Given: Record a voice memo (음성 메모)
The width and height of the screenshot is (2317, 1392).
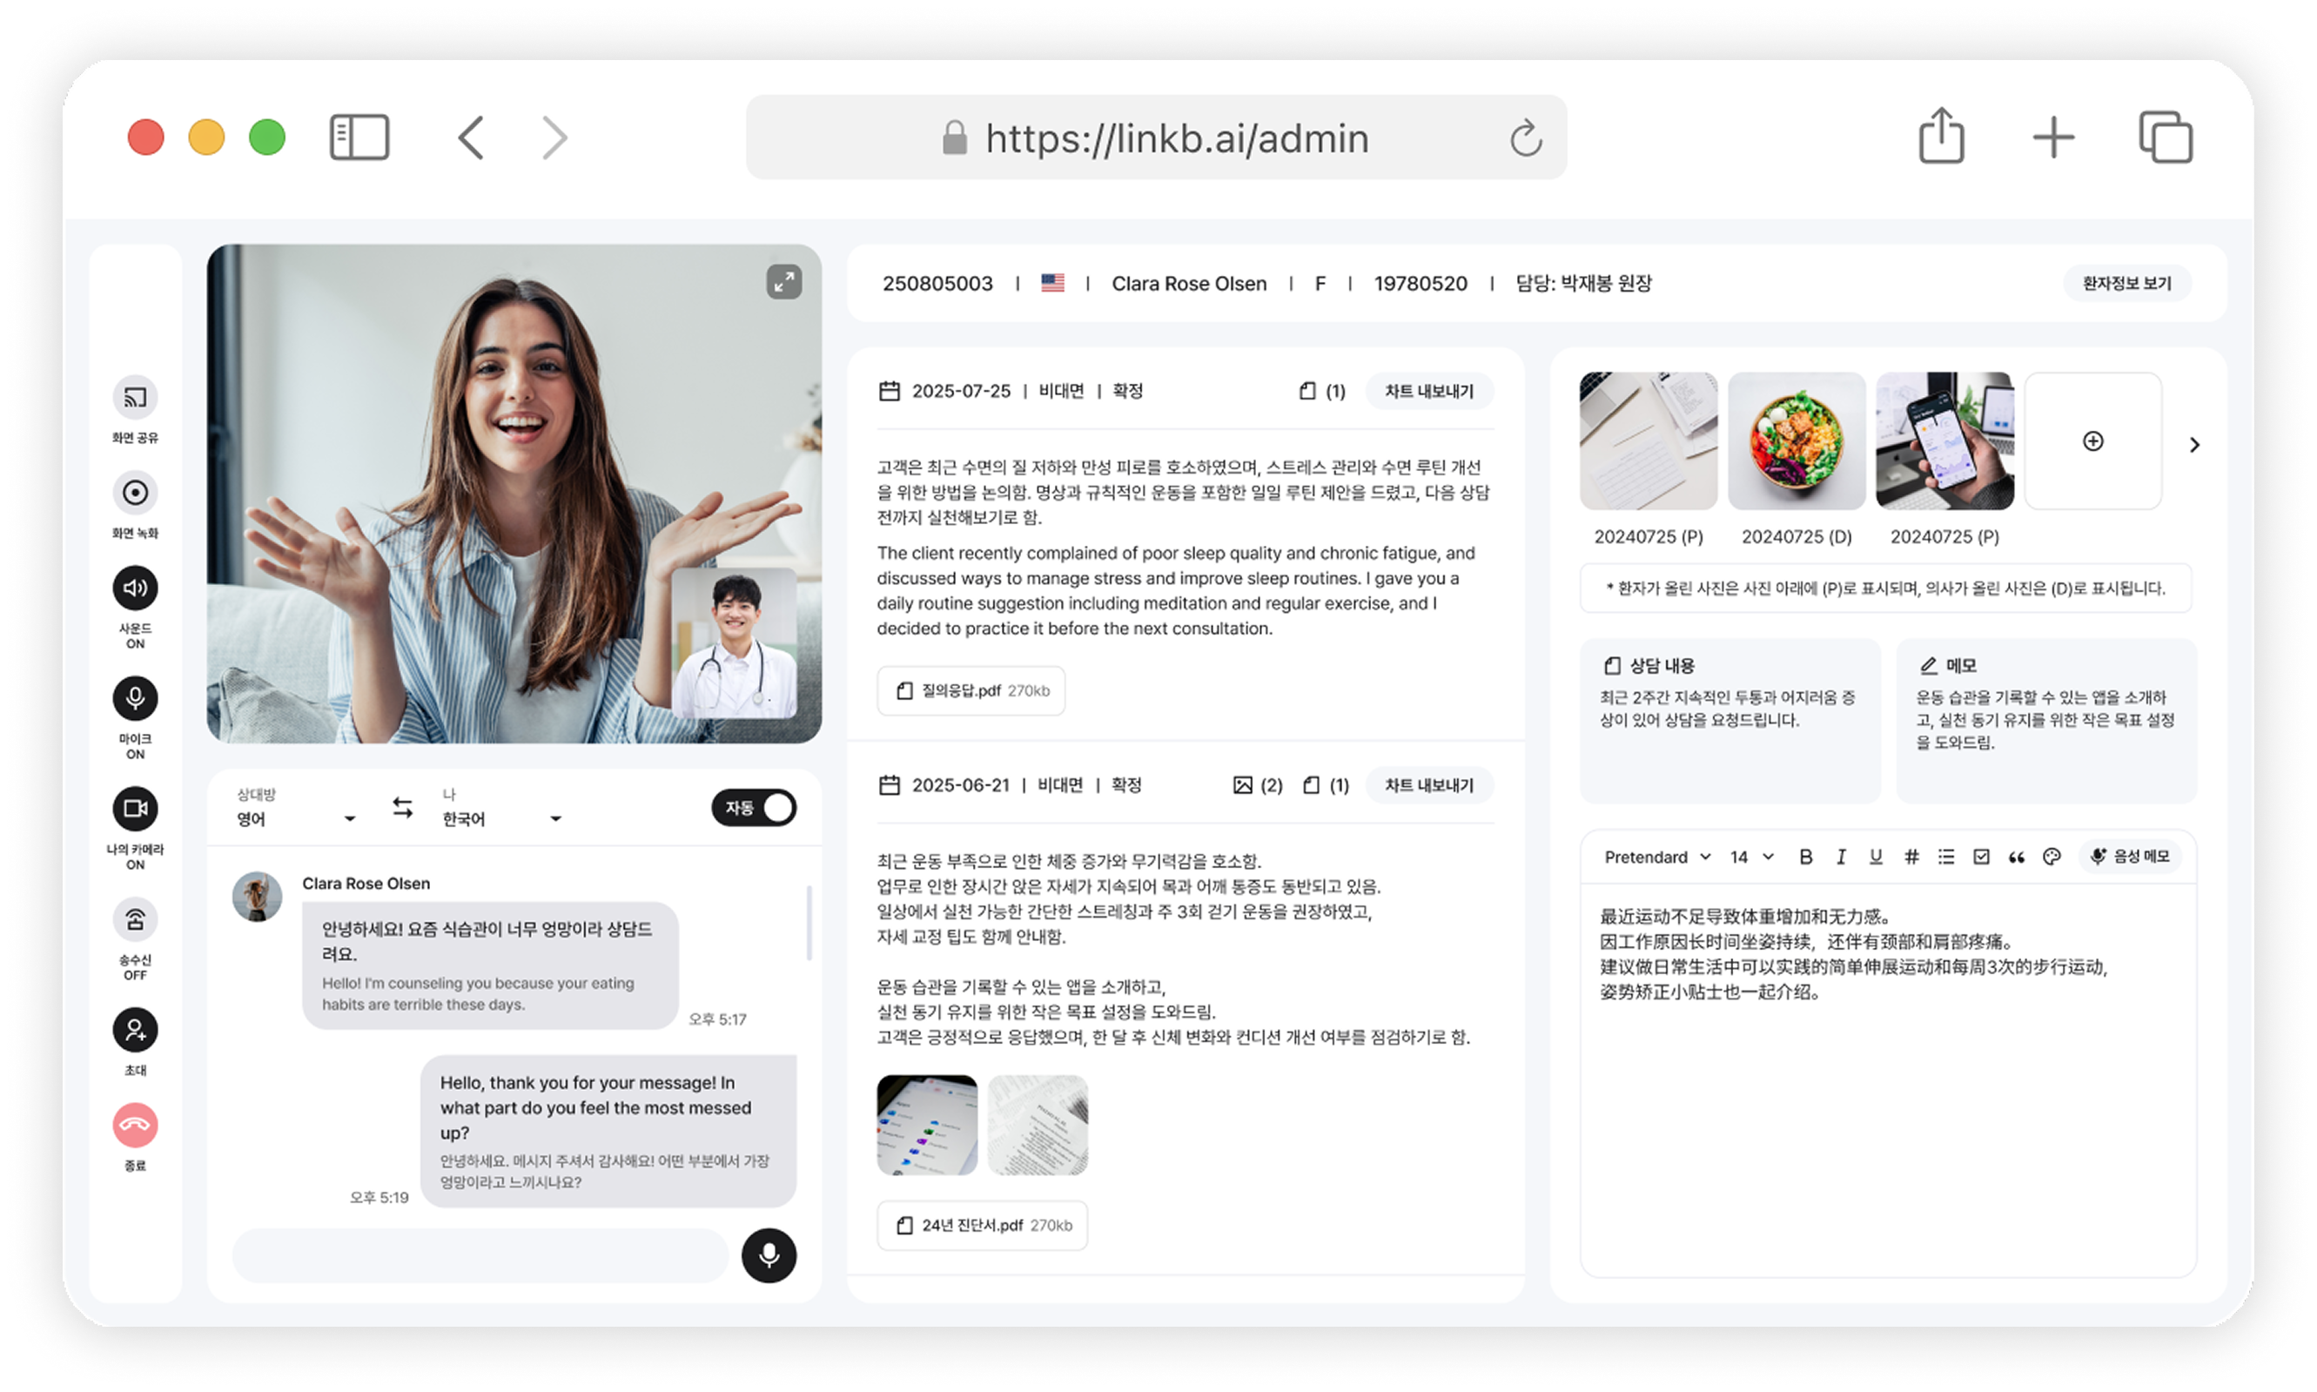Looking at the screenshot, I should pos(2131,857).
